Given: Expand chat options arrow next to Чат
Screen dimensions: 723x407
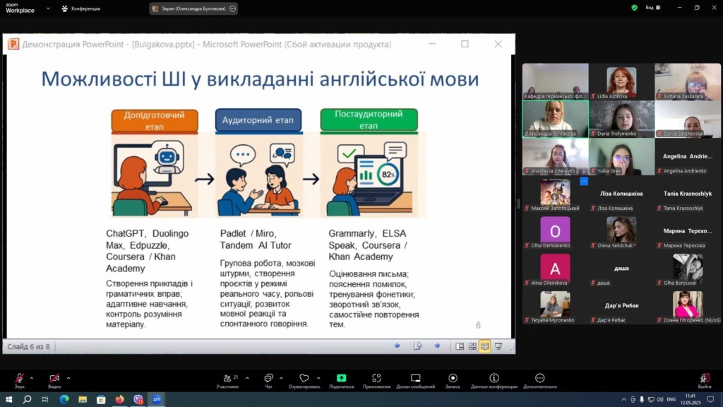Looking at the screenshot, I should [281, 379].
